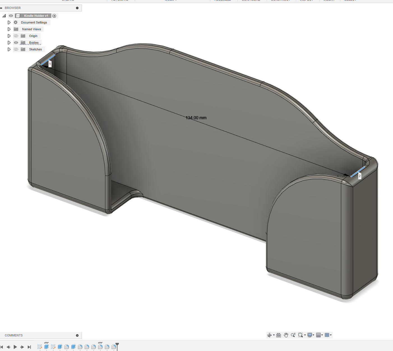Open the Grid and Snaps dropdown

click(322, 335)
